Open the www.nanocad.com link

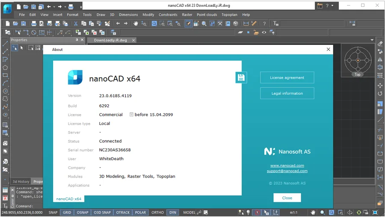click(x=287, y=165)
